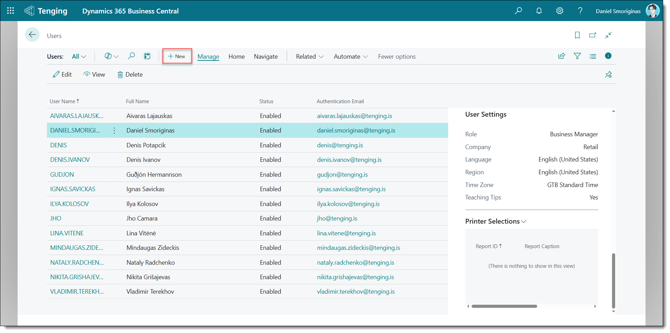The height and width of the screenshot is (333, 670).
Task: Bookmark this Users page
Action: tap(577, 35)
